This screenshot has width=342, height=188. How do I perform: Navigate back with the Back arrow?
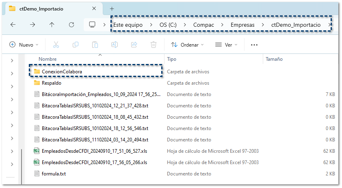[x=13, y=25]
